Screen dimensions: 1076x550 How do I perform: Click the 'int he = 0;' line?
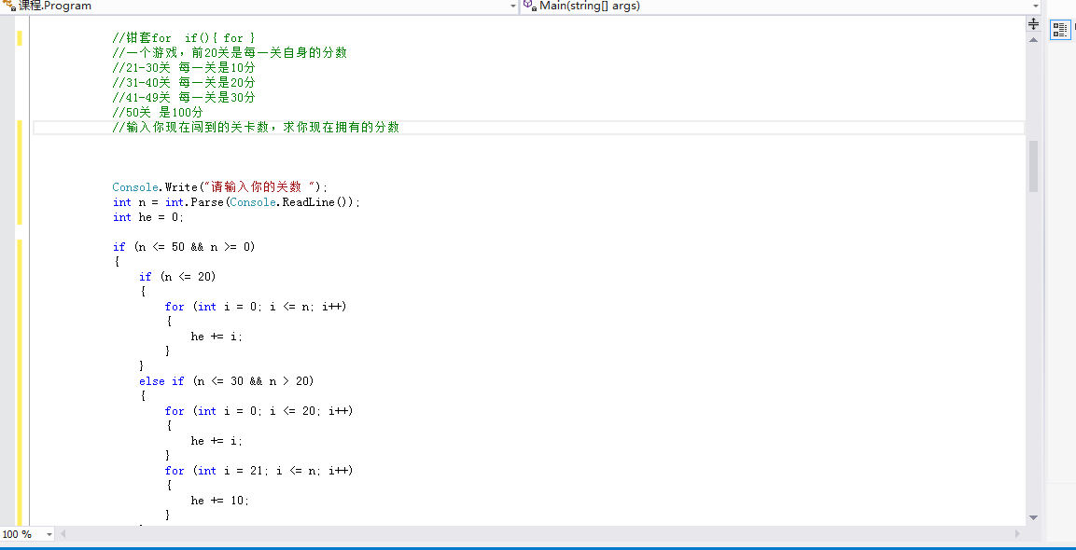(x=148, y=217)
